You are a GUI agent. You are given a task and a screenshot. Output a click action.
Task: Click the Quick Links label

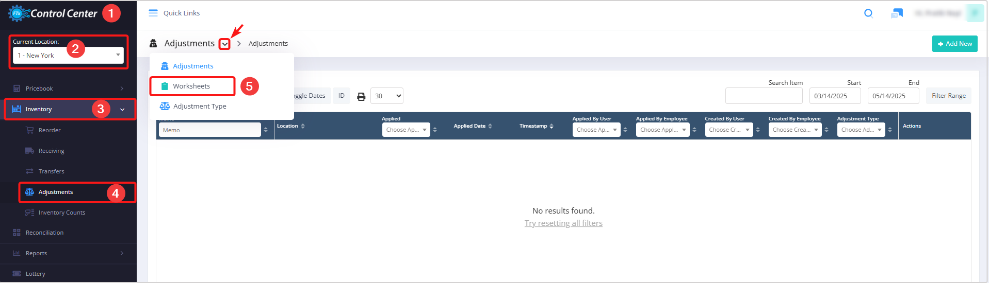(x=182, y=13)
